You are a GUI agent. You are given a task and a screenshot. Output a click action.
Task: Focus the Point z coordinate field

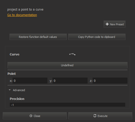(x=110, y=81)
